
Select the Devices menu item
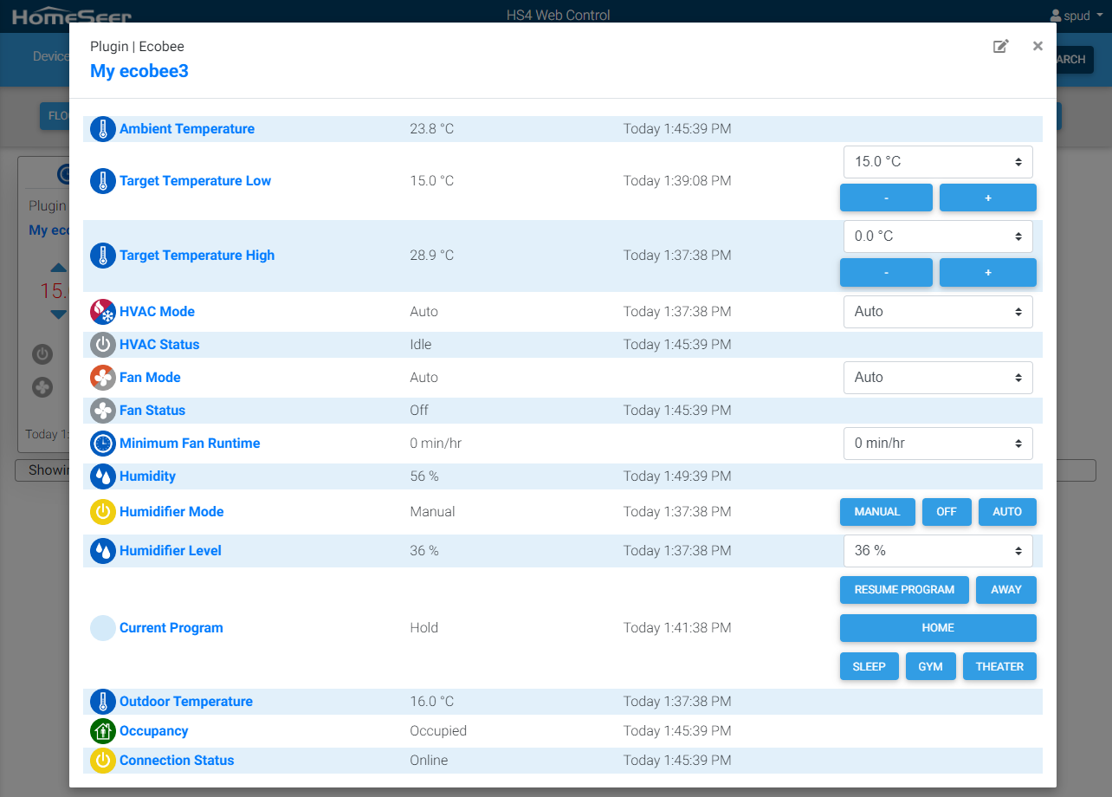click(x=52, y=55)
